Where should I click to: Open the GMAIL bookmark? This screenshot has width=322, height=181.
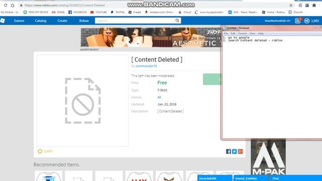(x=58, y=12)
